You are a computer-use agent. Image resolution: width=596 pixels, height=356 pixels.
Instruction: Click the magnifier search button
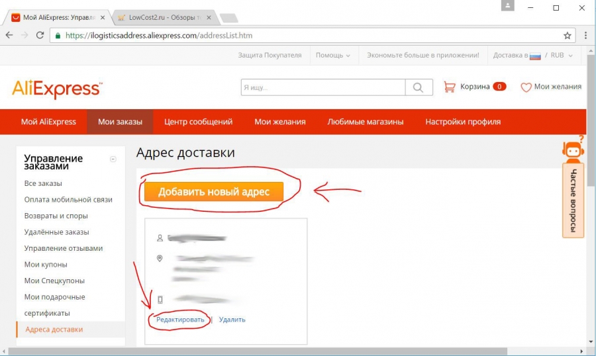(419, 87)
